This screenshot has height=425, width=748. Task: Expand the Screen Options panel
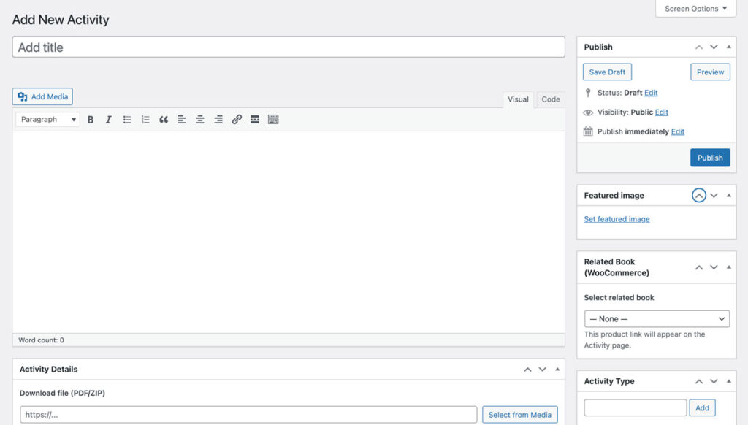[x=695, y=9]
